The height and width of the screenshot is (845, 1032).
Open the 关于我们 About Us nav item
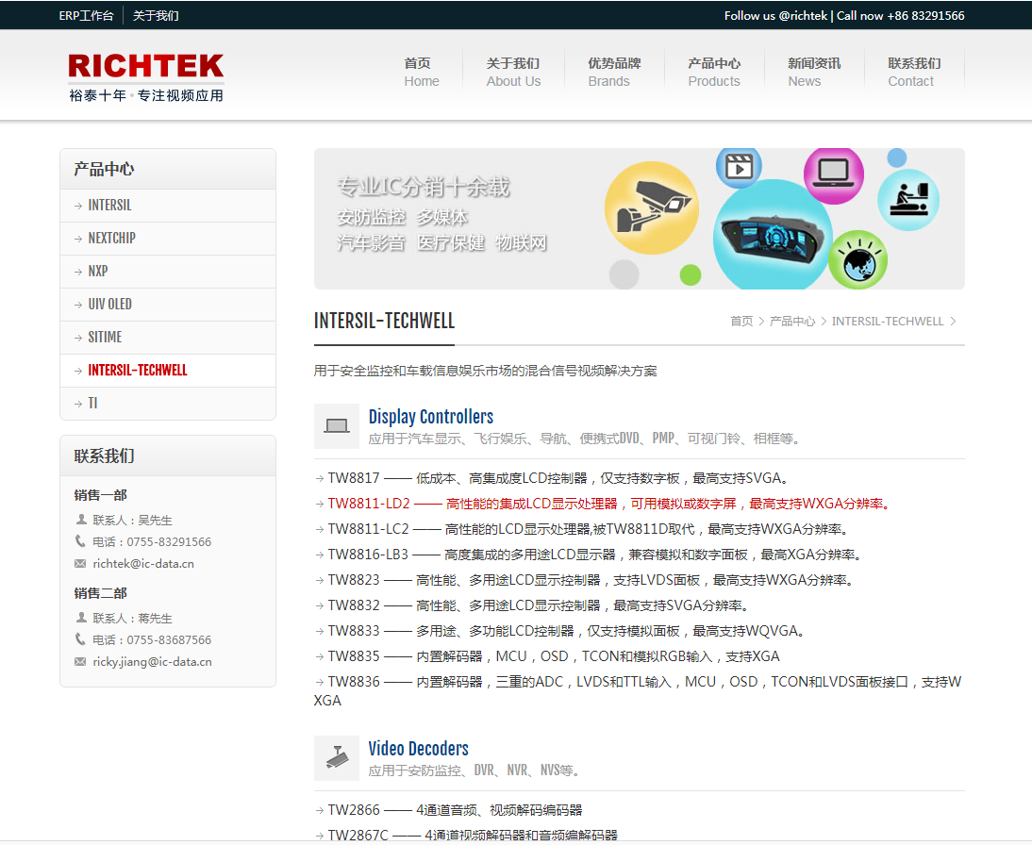pyautogui.click(x=513, y=72)
